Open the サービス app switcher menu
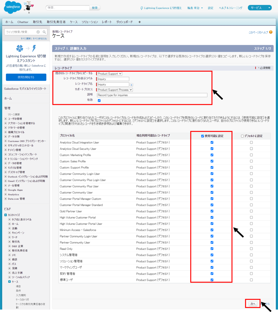Viewport: 278px width, 312px height. pyautogui.click(x=260, y=8)
